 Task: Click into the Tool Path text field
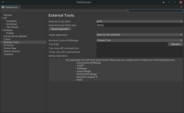(x=132, y=44)
